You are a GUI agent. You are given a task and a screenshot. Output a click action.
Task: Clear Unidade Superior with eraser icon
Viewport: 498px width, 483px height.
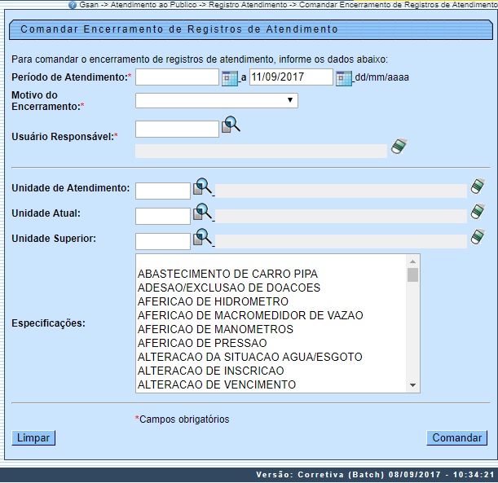[x=478, y=237]
